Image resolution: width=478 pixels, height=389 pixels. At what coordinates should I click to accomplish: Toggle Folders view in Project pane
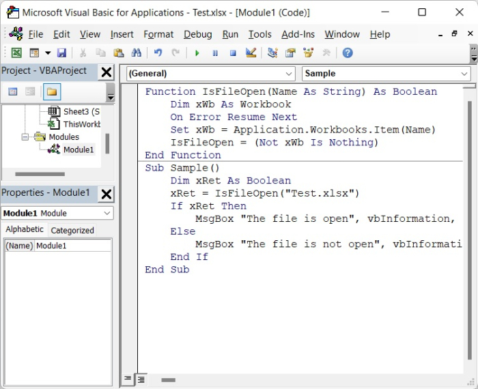click(x=52, y=91)
